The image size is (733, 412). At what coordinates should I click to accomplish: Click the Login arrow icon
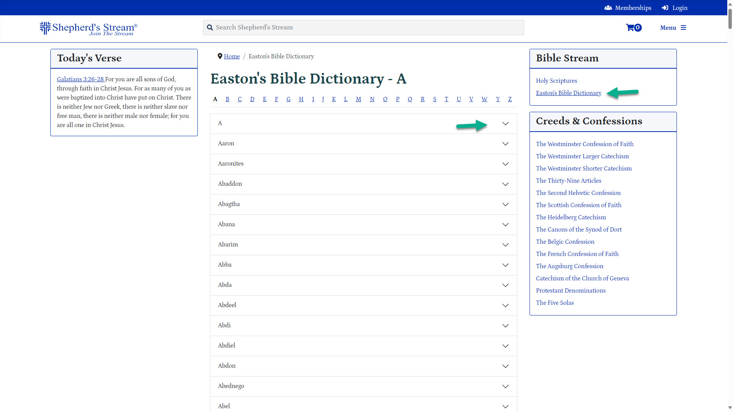pos(664,8)
